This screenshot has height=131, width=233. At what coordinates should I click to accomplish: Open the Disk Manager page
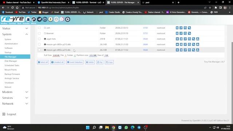[11, 61]
